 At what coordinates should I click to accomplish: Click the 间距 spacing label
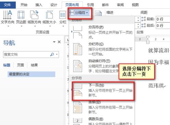[x=144, y=12]
